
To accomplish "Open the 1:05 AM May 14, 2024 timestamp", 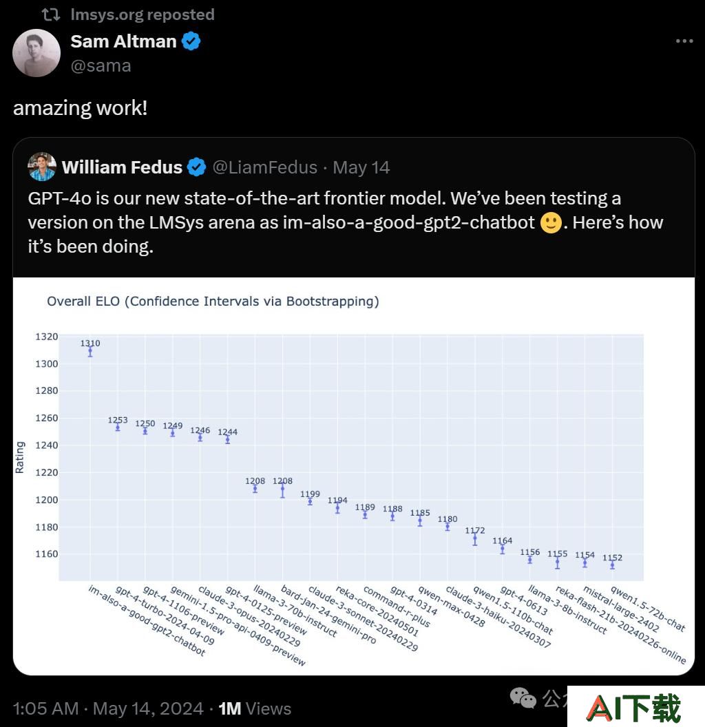I will [108, 708].
